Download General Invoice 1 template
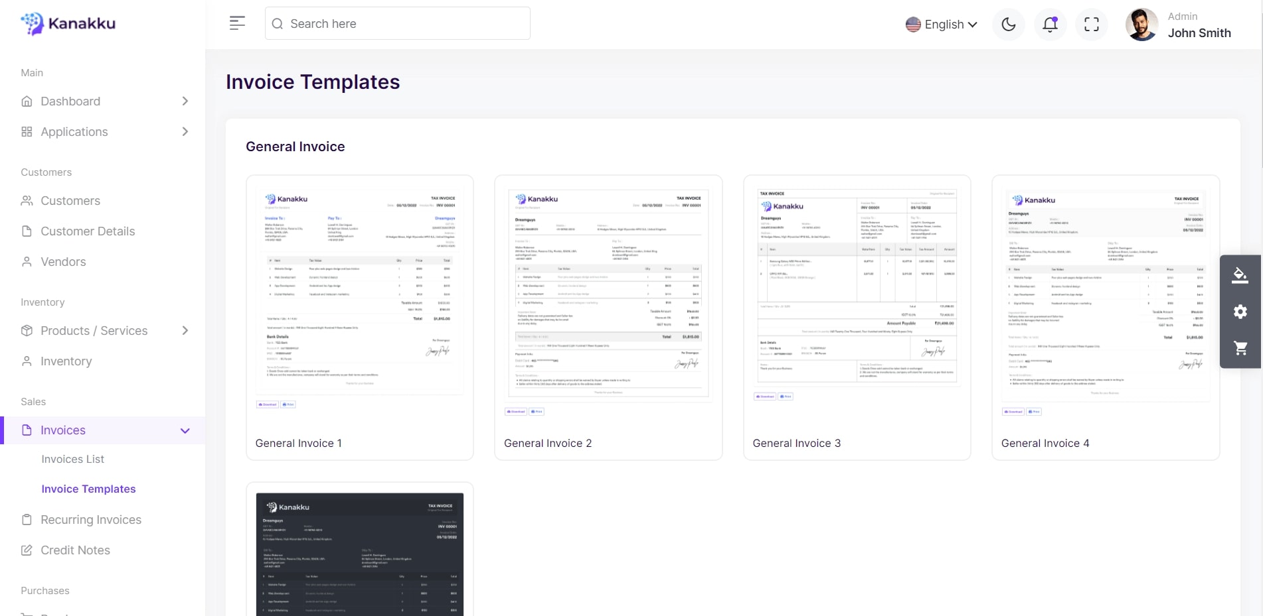This screenshot has height=616, width=1263. (x=266, y=404)
